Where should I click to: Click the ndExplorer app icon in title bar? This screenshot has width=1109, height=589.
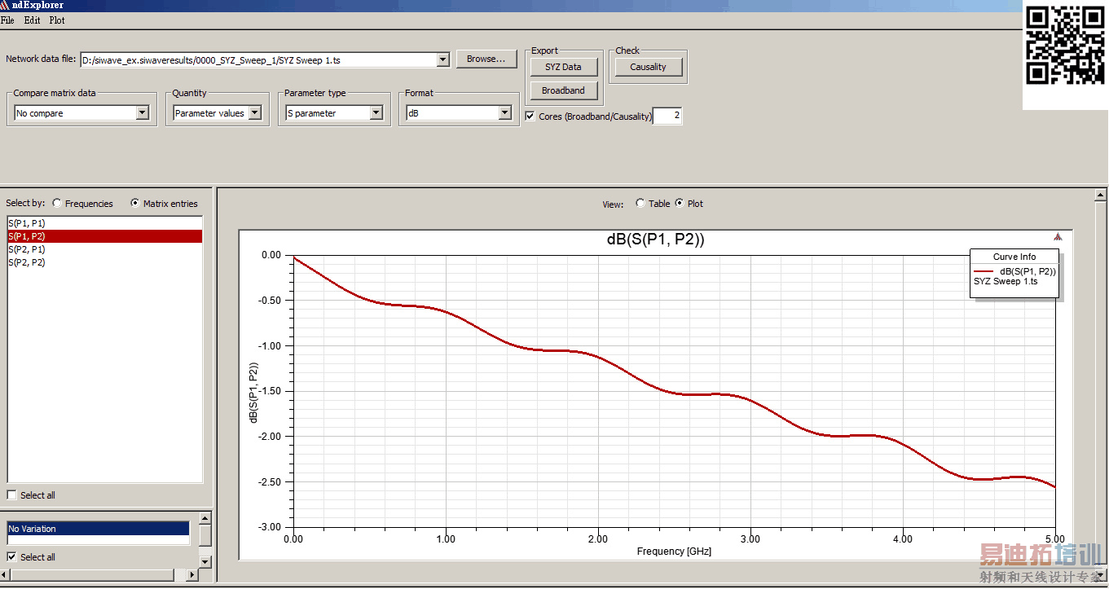click(x=5, y=5)
